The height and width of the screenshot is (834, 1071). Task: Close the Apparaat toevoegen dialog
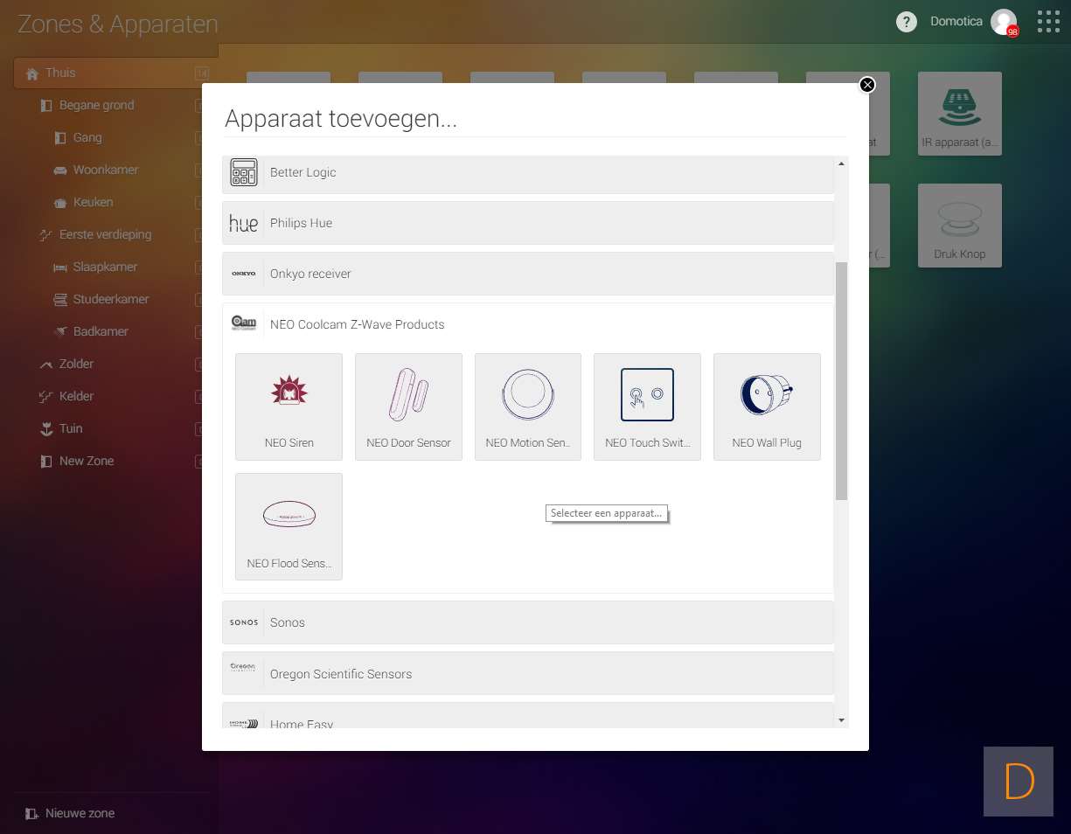tap(866, 85)
